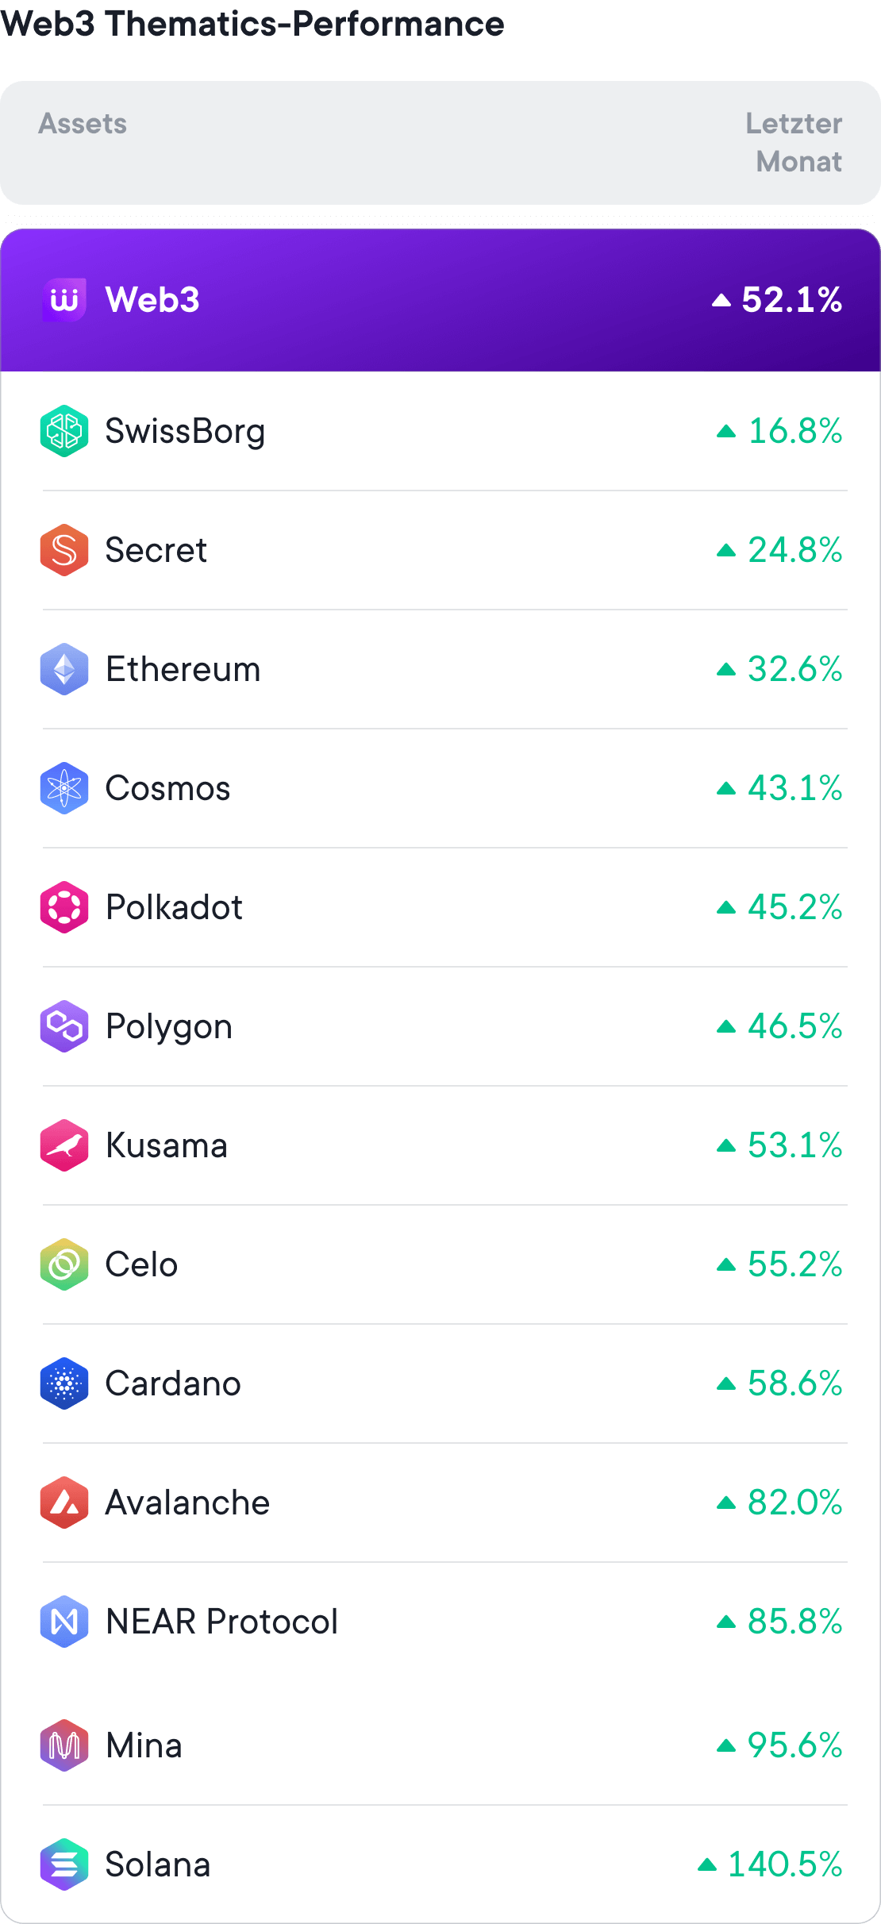The width and height of the screenshot is (881, 1924).
Task: Click the Ethereum diamond icon
Action: tap(64, 669)
